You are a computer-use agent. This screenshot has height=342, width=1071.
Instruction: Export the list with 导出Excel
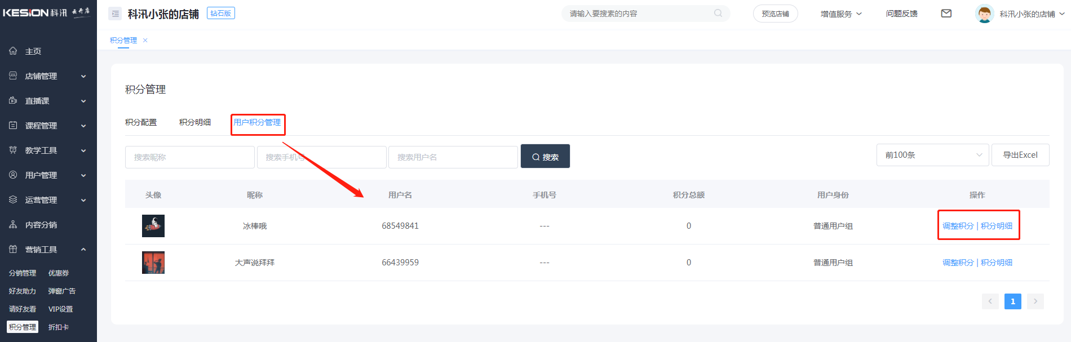point(1020,155)
